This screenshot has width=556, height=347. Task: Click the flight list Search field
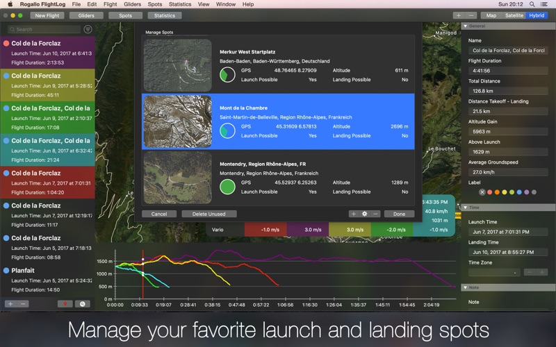click(x=44, y=29)
